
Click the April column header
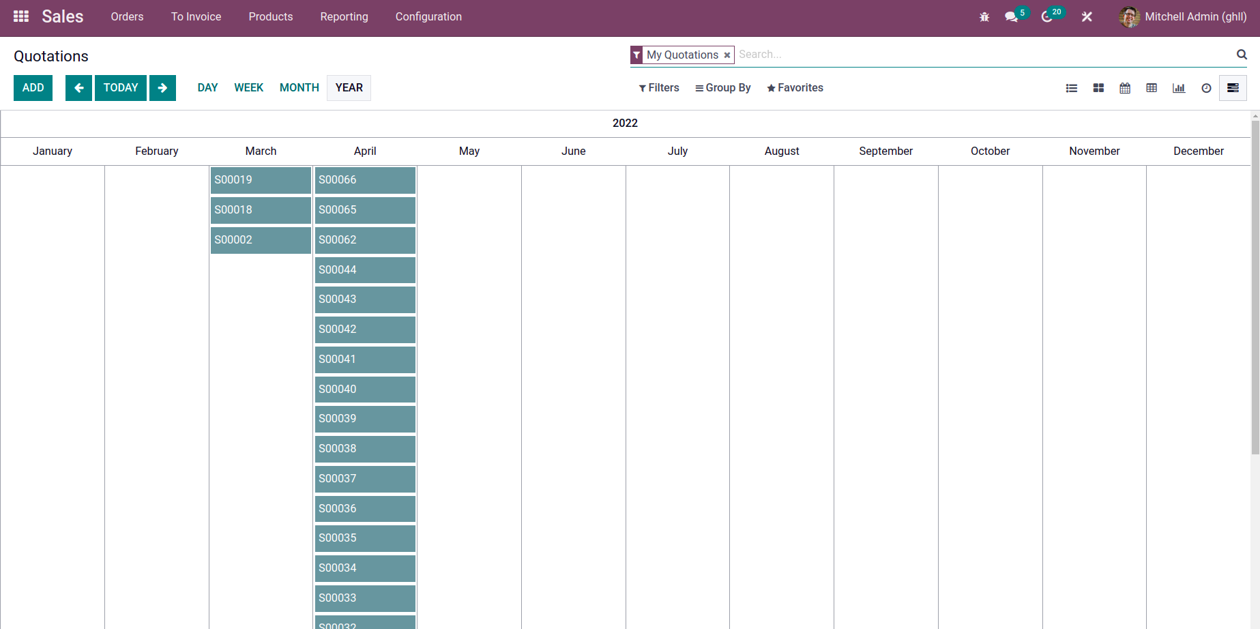[x=365, y=151]
